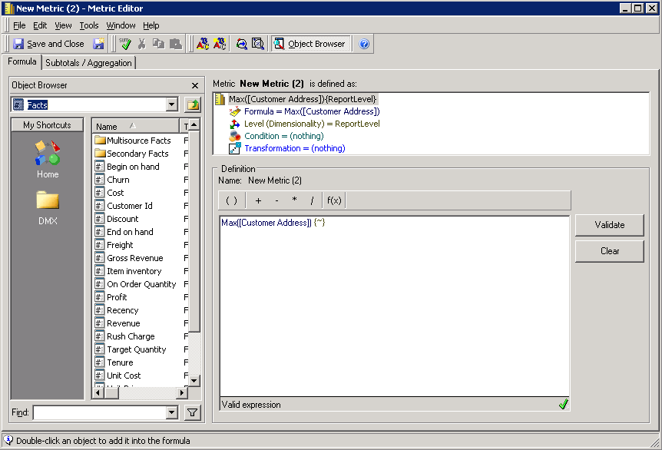Collapse the My Shortcuts section
The image size is (662, 450).
47,125
